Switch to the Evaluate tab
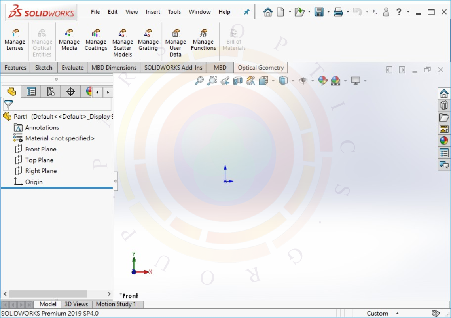Screen dimensions: 451x318 [72, 68]
